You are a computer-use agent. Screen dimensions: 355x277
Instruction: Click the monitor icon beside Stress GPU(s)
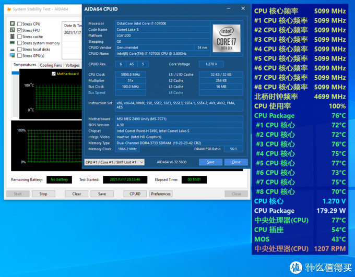tap(13, 55)
